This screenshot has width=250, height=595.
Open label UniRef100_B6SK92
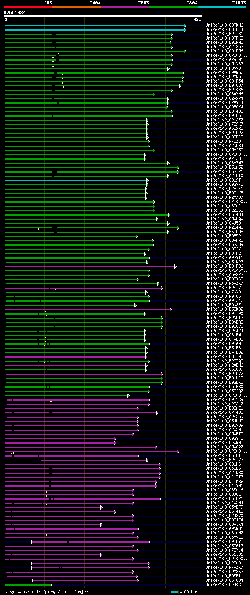[224, 309]
